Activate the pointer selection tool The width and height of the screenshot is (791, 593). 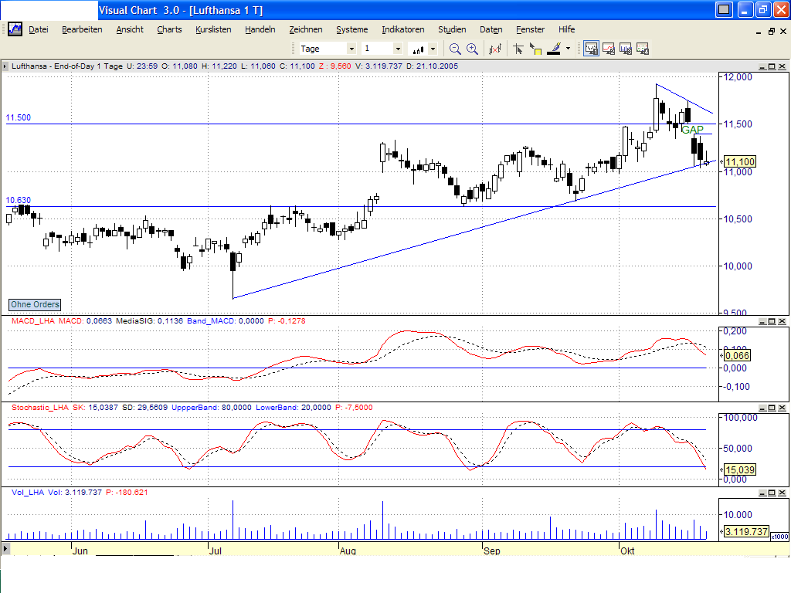(x=518, y=48)
